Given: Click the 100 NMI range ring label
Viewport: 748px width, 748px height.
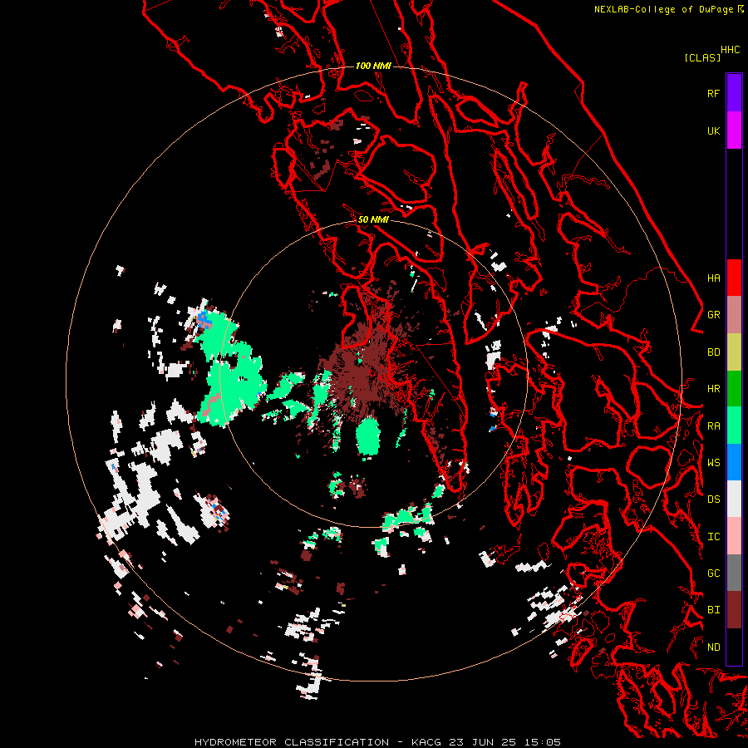Looking at the screenshot, I should coord(373,66).
